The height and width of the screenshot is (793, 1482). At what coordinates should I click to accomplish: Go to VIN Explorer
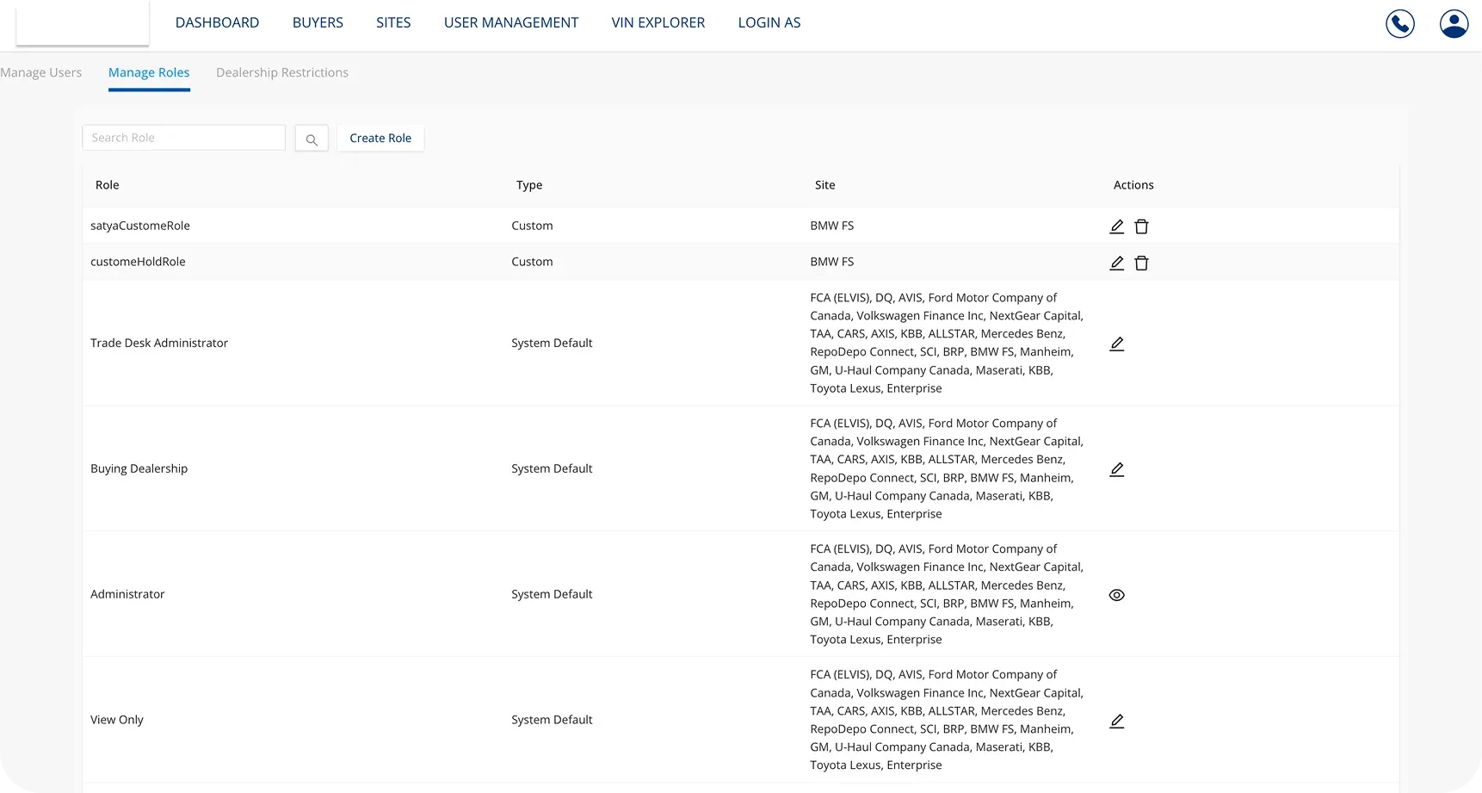[658, 22]
